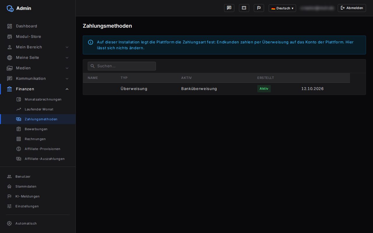Open the chat messages icon in header
Image resolution: width=373 pixels, height=233 pixels.
pos(229,8)
